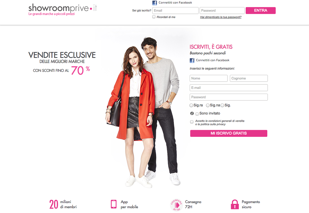
Task: Click the Consegna in 72H badge icon
Action: pos(176,205)
